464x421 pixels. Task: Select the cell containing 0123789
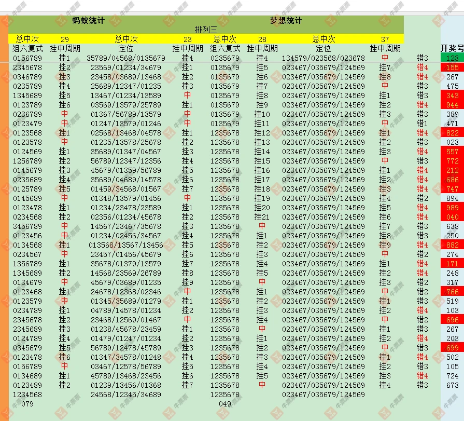[27, 105]
